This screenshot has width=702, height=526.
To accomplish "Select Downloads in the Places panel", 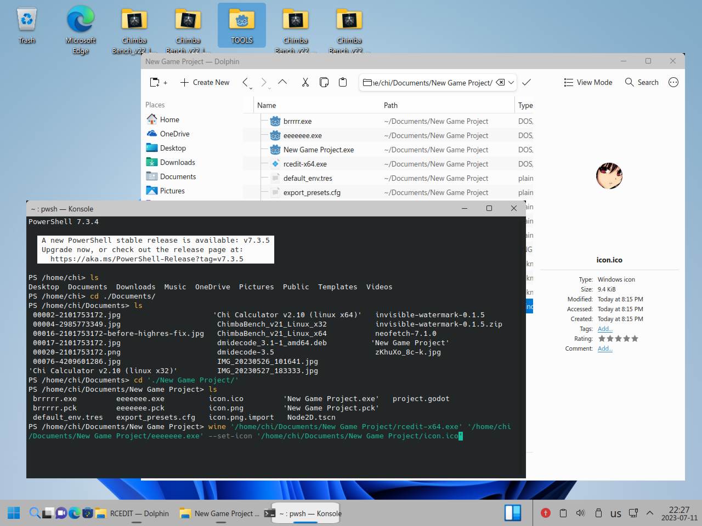I will [x=177, y=162].
